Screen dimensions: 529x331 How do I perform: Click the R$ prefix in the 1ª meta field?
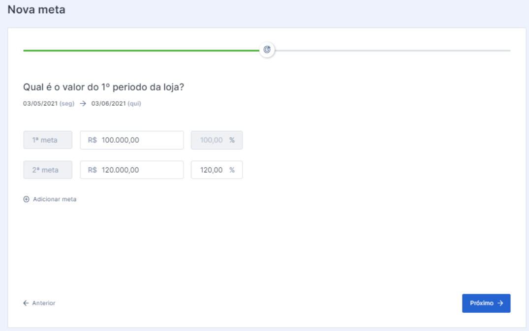(x=93, y=140)
